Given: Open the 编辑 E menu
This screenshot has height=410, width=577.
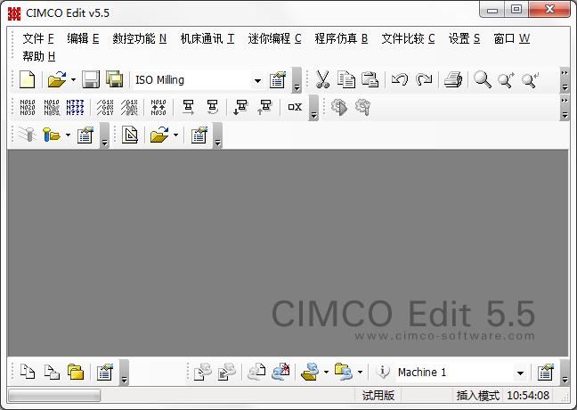Looking at the screenshot, I should tap(83, 38).
